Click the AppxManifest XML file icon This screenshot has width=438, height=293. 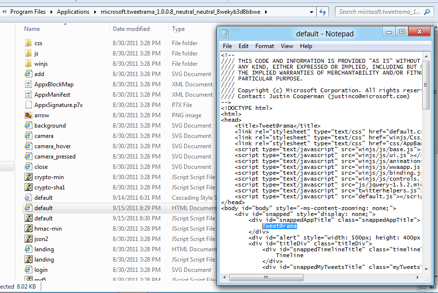click(x=28, y=95)
